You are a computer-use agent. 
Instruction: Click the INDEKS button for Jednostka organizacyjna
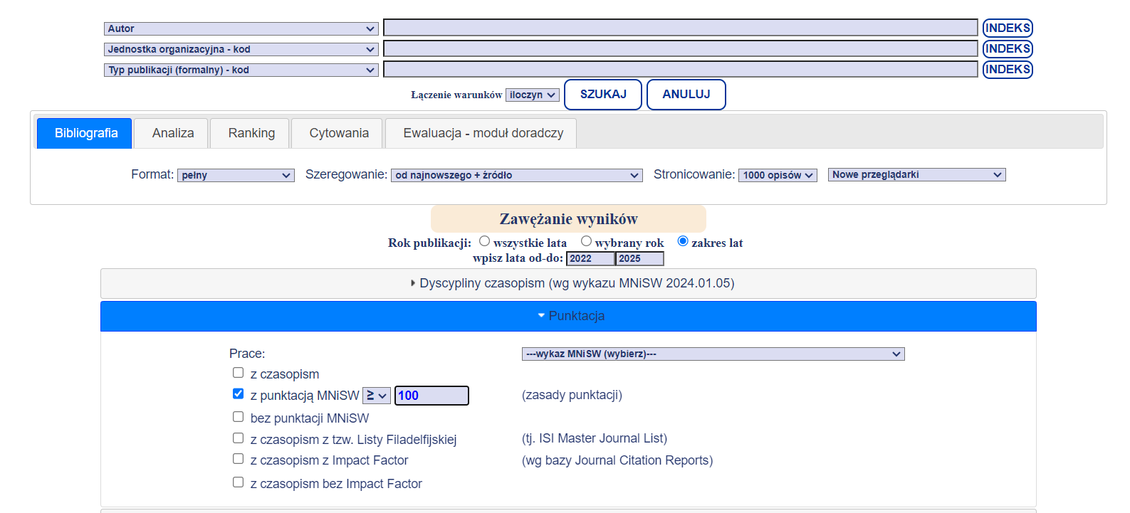[1007, 49]
